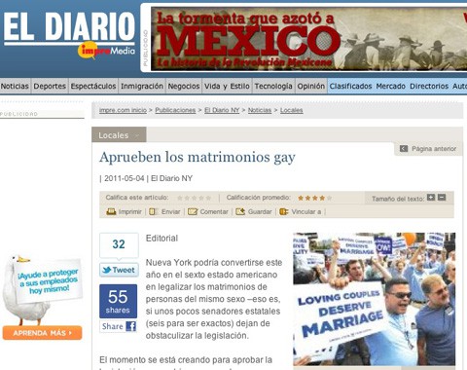
Task: Follow the impre.com inicio breadcrumb
Action: point(123,110)
